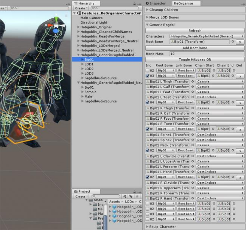Collapse the Generic Ragdoll section
This screenshot has height=230, width=246.
147,25
